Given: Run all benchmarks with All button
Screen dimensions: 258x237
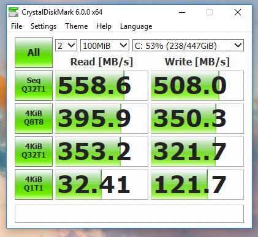Looking at the screenshot, I should click(x=34, y=53).
